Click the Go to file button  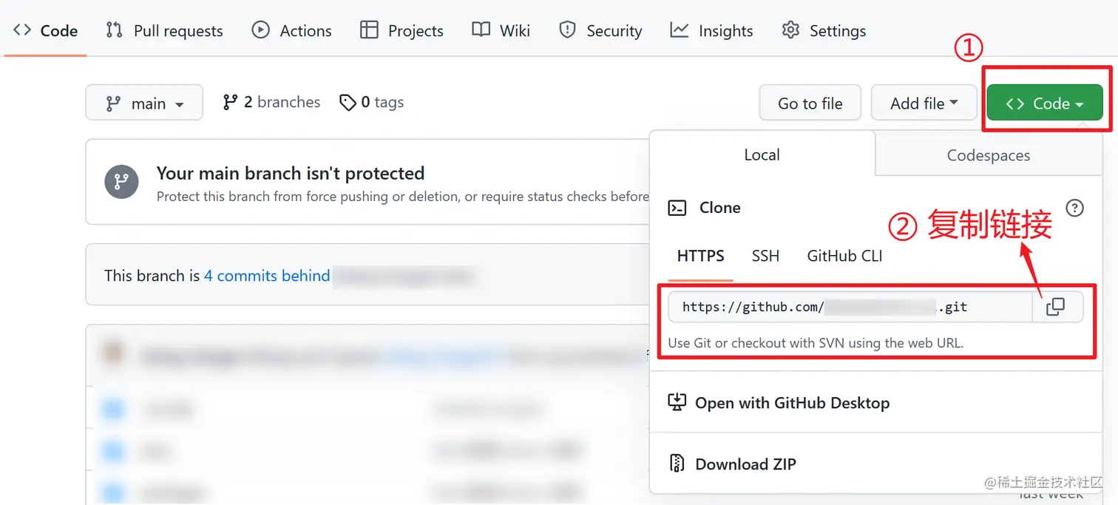coord(810,103)
